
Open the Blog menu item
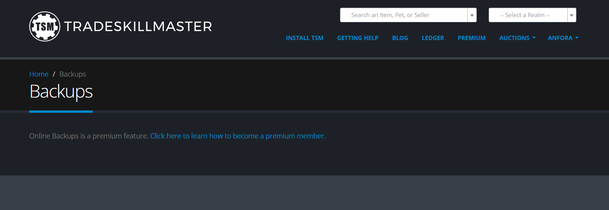pos(400,38)
